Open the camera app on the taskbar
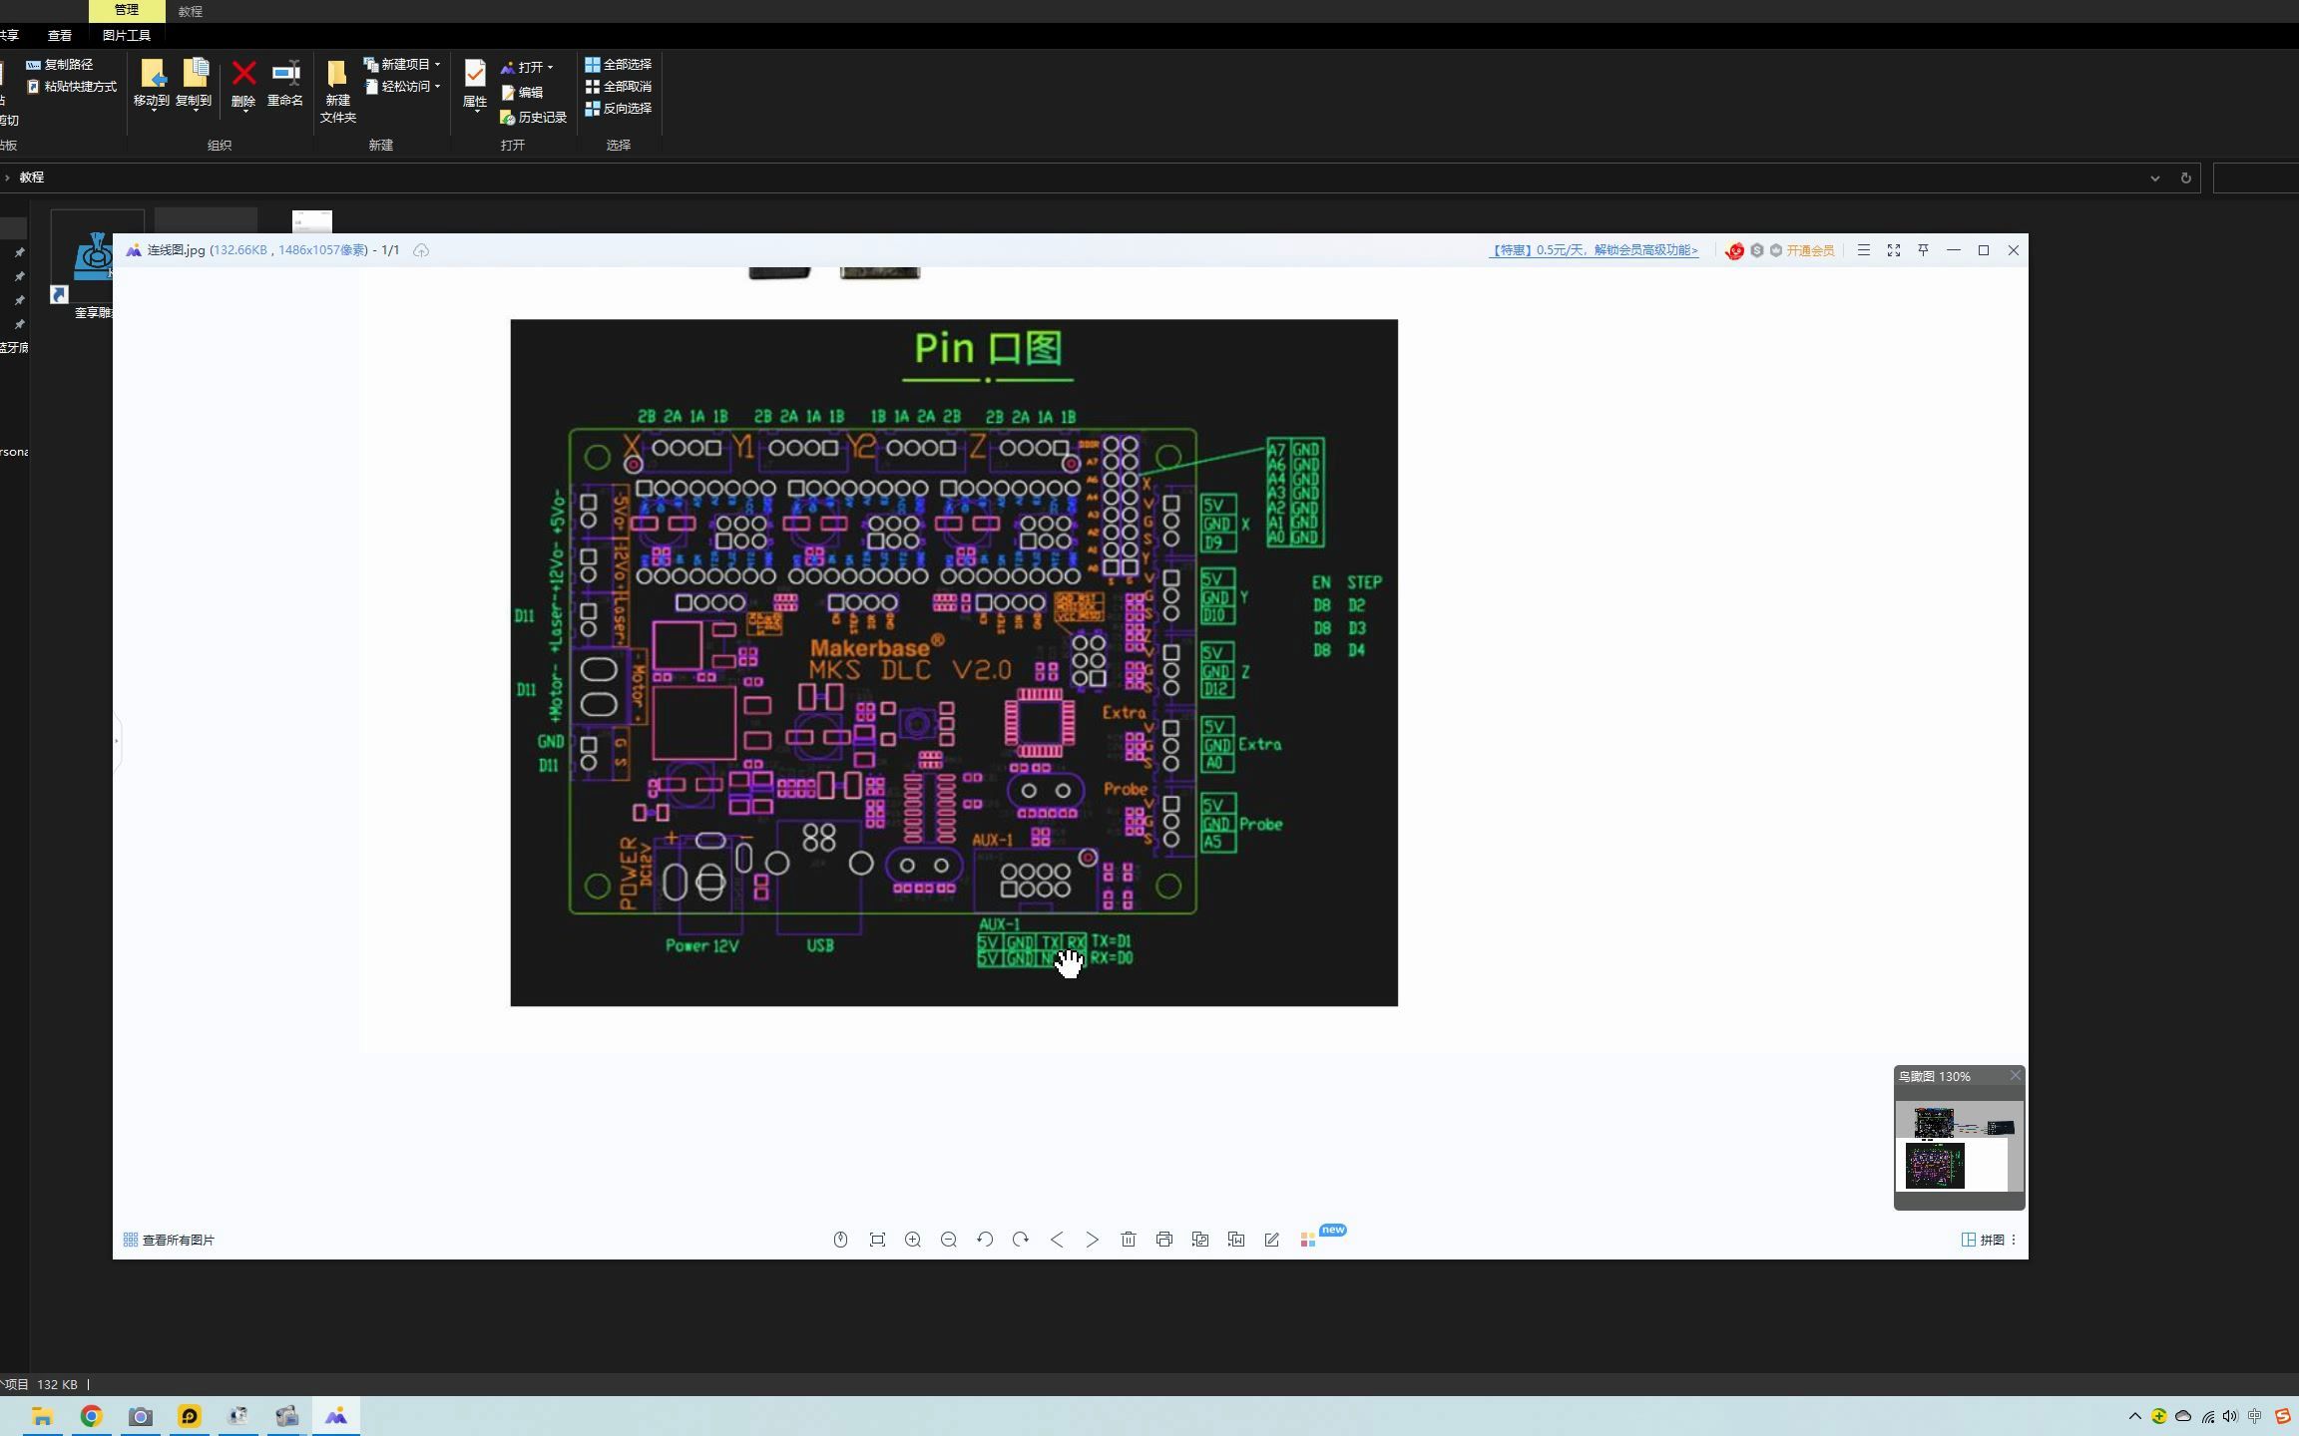The image size is (2299, 1436). [140, 1416]
